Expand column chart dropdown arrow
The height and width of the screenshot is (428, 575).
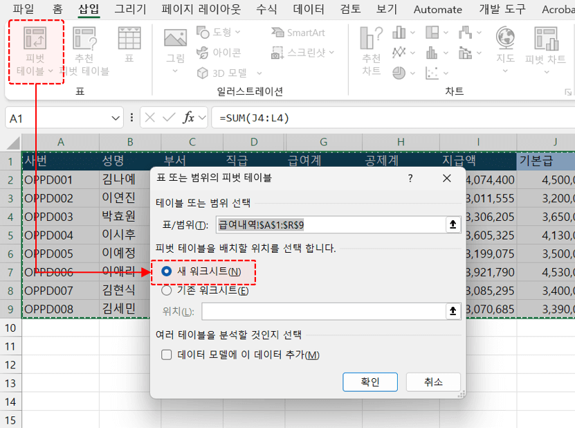coord(412,33)
